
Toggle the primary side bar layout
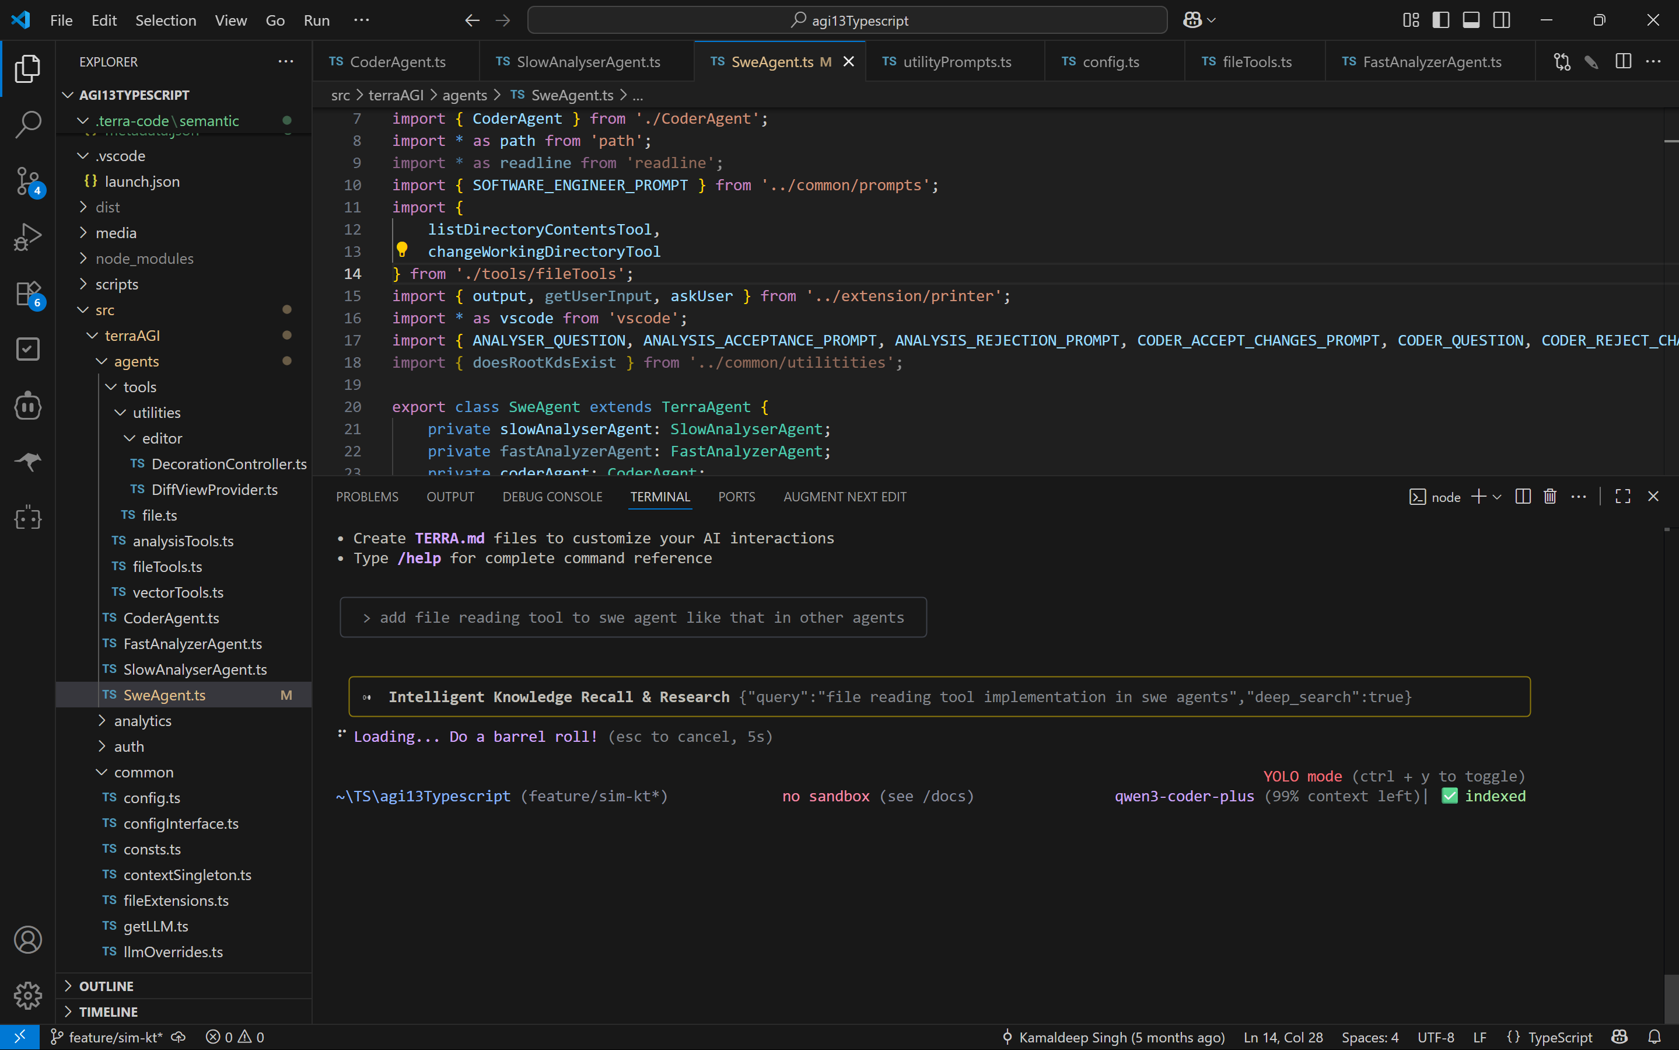(x=1441, y=20)
